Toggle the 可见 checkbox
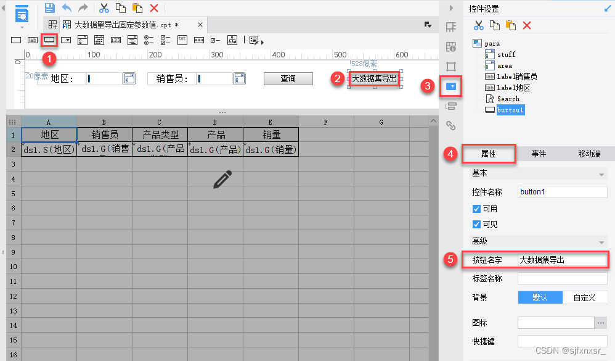Image resolution: width=615 pixels, height=361 pixels. (476, 224)
